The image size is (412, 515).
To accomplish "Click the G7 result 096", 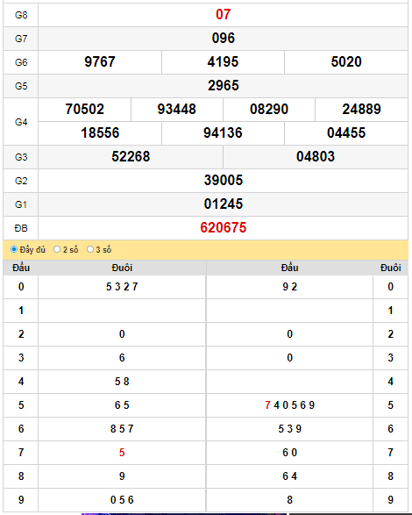I will pyautogui.click(x=224, y=38).
